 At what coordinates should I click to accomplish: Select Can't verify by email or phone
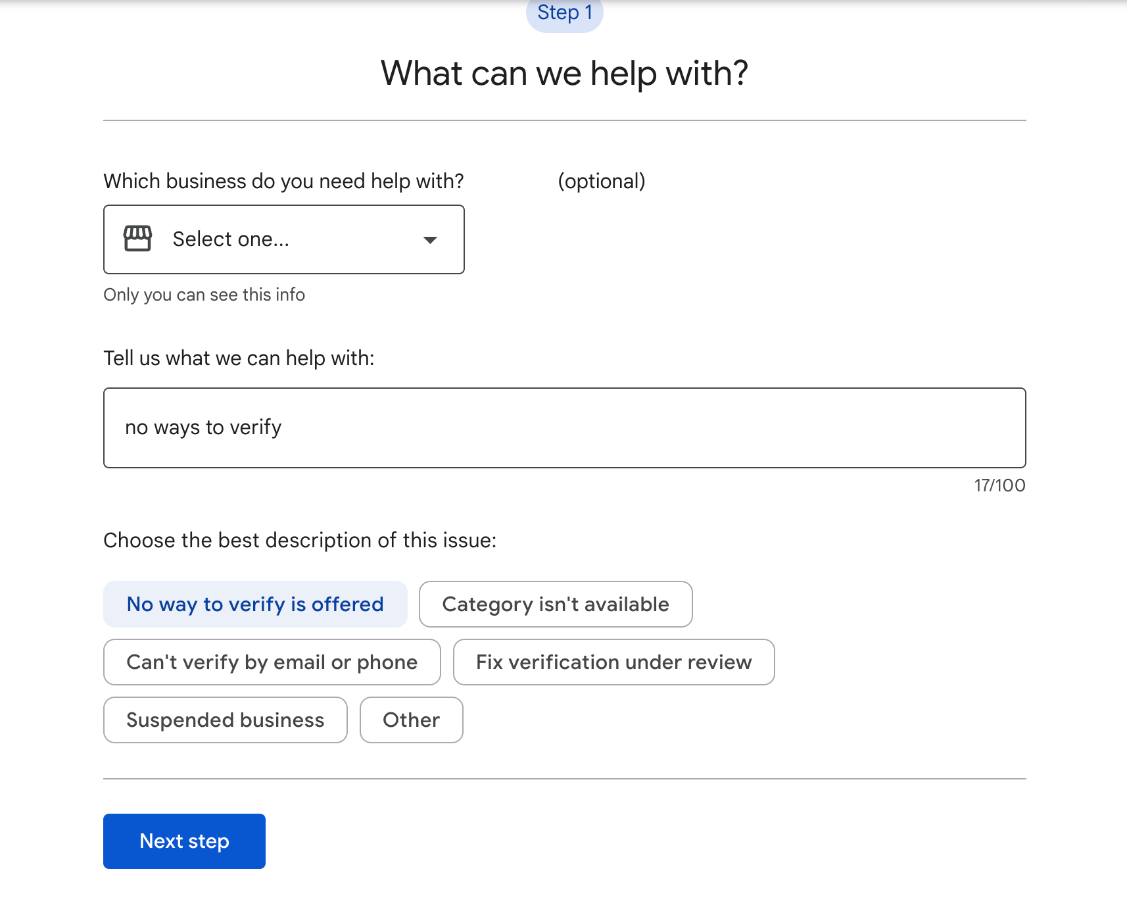[x=272, y=662]
